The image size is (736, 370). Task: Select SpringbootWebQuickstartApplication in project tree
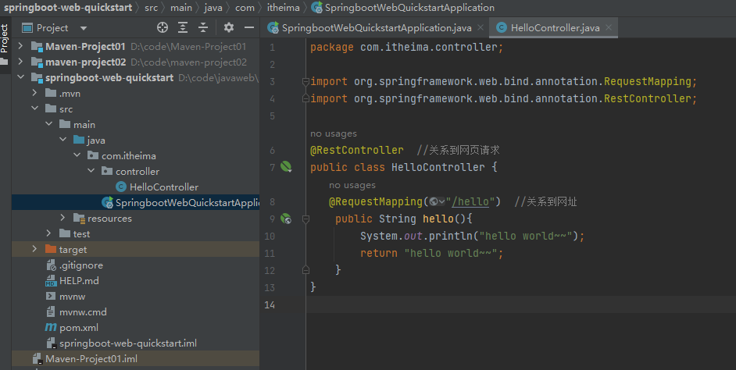click(x=188, y=203)
